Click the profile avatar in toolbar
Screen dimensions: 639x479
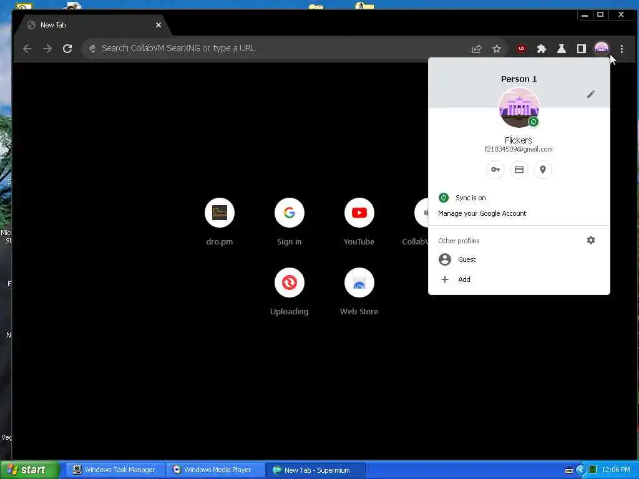[602, 49]
